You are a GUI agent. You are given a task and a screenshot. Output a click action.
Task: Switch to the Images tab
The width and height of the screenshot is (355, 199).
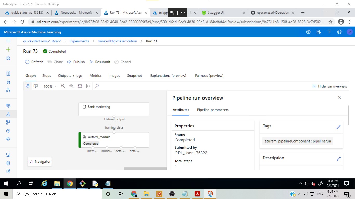tap(114, 76)
